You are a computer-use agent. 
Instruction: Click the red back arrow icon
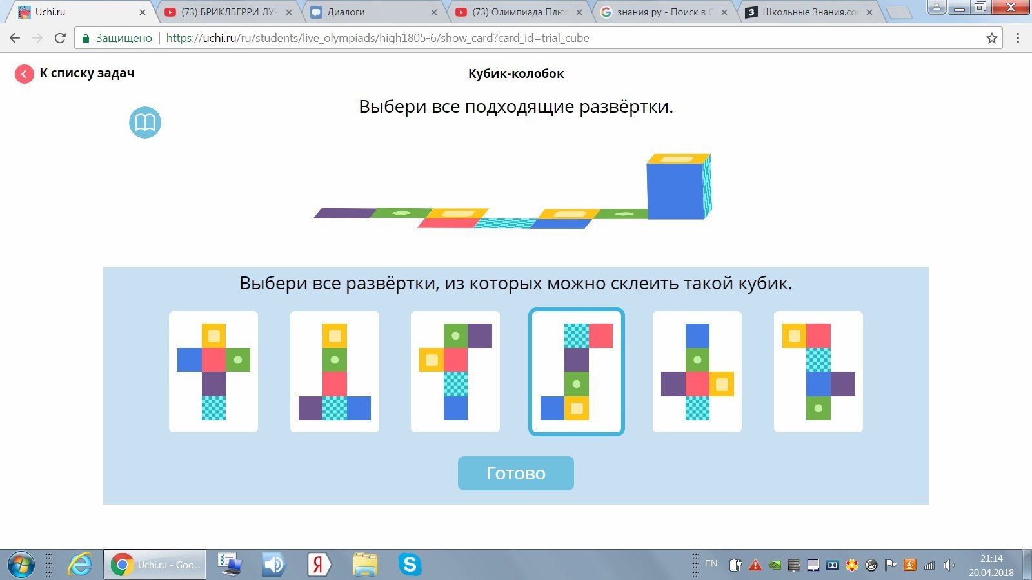click(x=25, y=74)
